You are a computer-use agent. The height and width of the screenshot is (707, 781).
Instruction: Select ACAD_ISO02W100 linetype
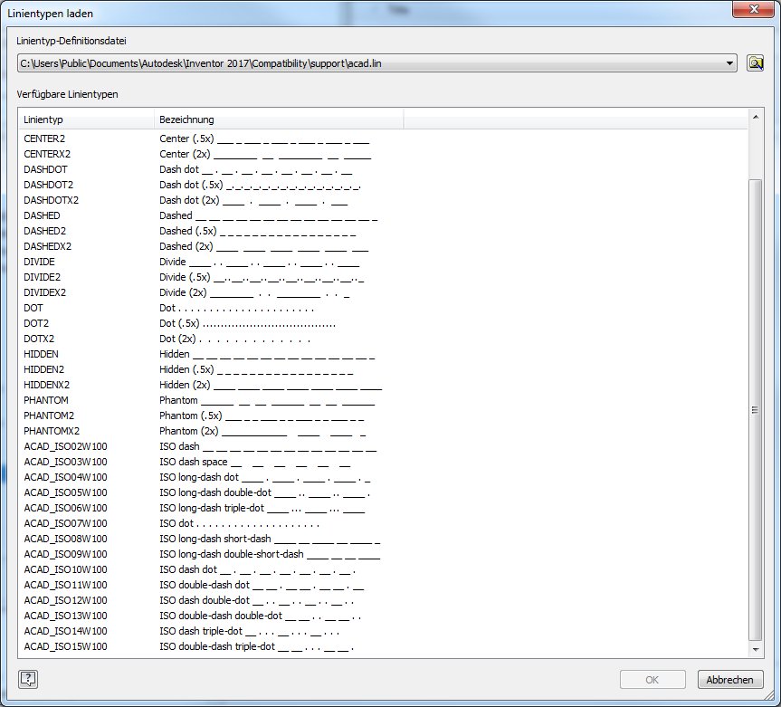(x=65, y=446)
